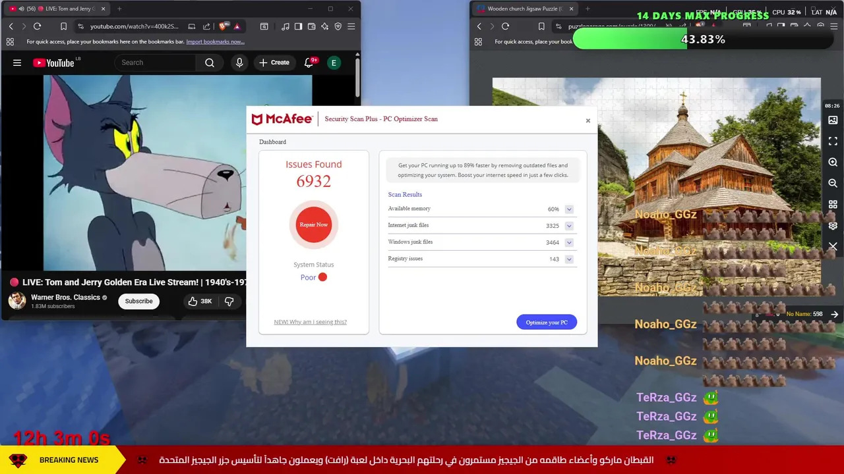Subscribe to Warner Bros. Classics
844x474 pixels.
point(138,301)
